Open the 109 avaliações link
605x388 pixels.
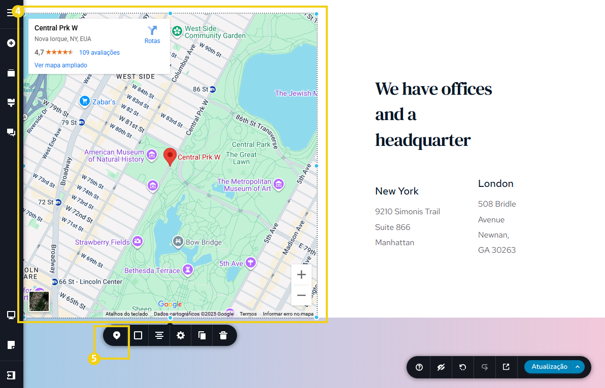coord(99,53)
